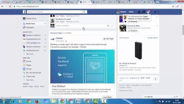
Task: Open the Windows Start button
Action: click(x=4, y=101)
